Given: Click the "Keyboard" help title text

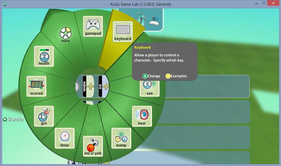Looking at the screenshot, I should pos(142,47).
